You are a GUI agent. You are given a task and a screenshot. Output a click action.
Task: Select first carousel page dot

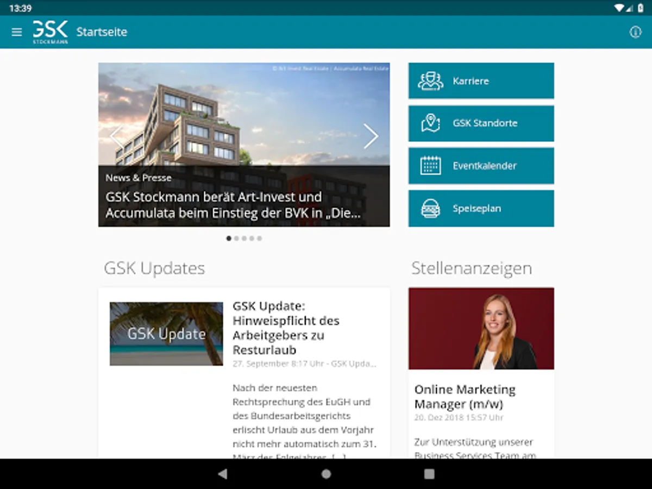pos(229,238)
